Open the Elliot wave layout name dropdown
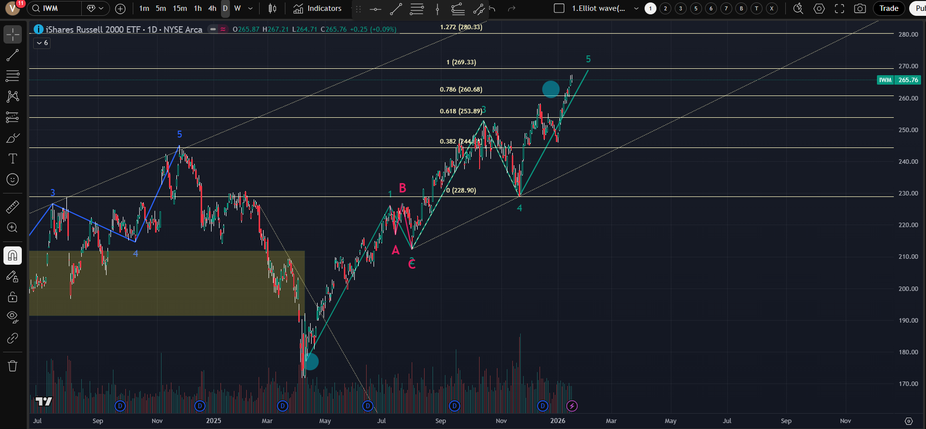926x429 pixels. tap(636, 8)
